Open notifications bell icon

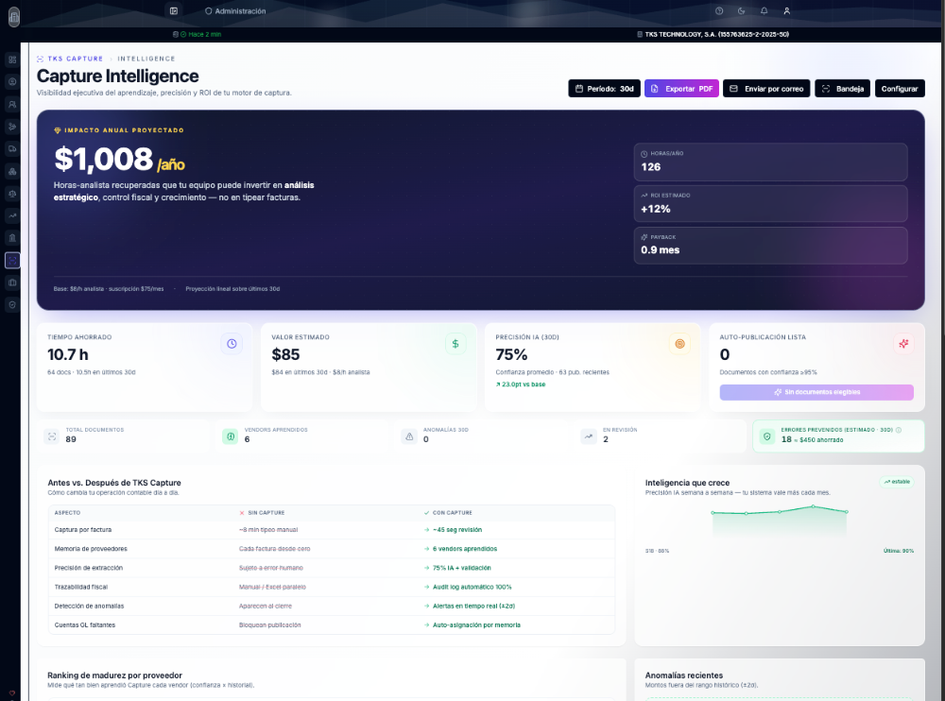765,10
